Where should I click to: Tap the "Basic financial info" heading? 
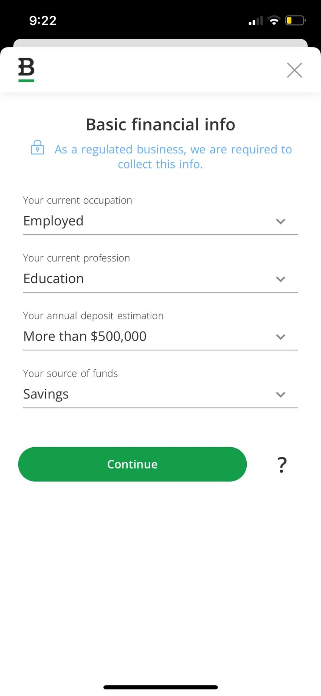coord(160,124)
